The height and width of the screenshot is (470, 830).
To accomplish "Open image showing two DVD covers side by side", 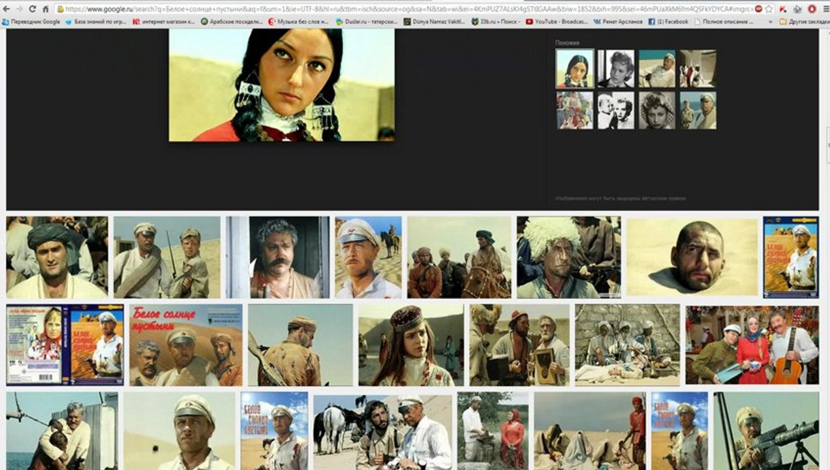I will point(65,345).
